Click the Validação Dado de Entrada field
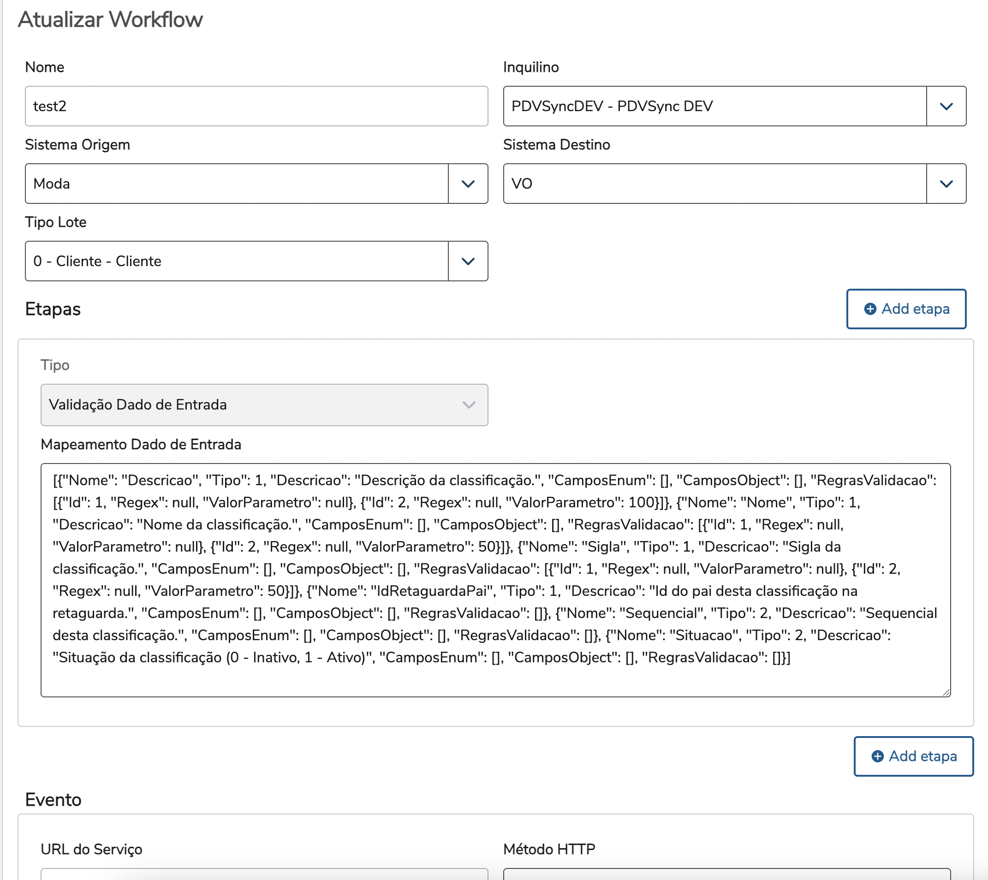The width and height of the screenshot is (988, 880). point(251,404)
